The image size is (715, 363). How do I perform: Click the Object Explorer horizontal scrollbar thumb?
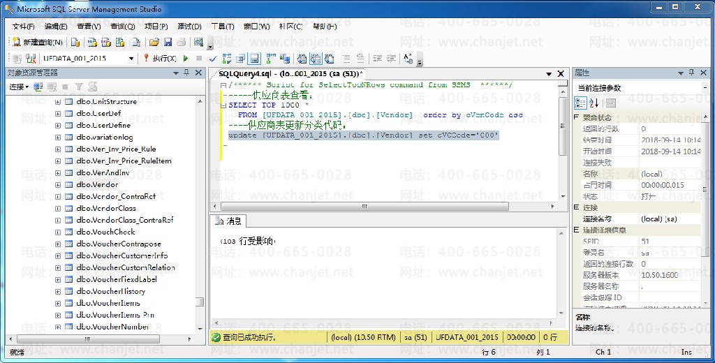pos(89,339)
